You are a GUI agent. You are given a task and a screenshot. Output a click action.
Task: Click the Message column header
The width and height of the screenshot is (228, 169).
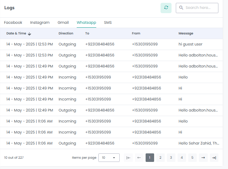click(x=186, y=33)
